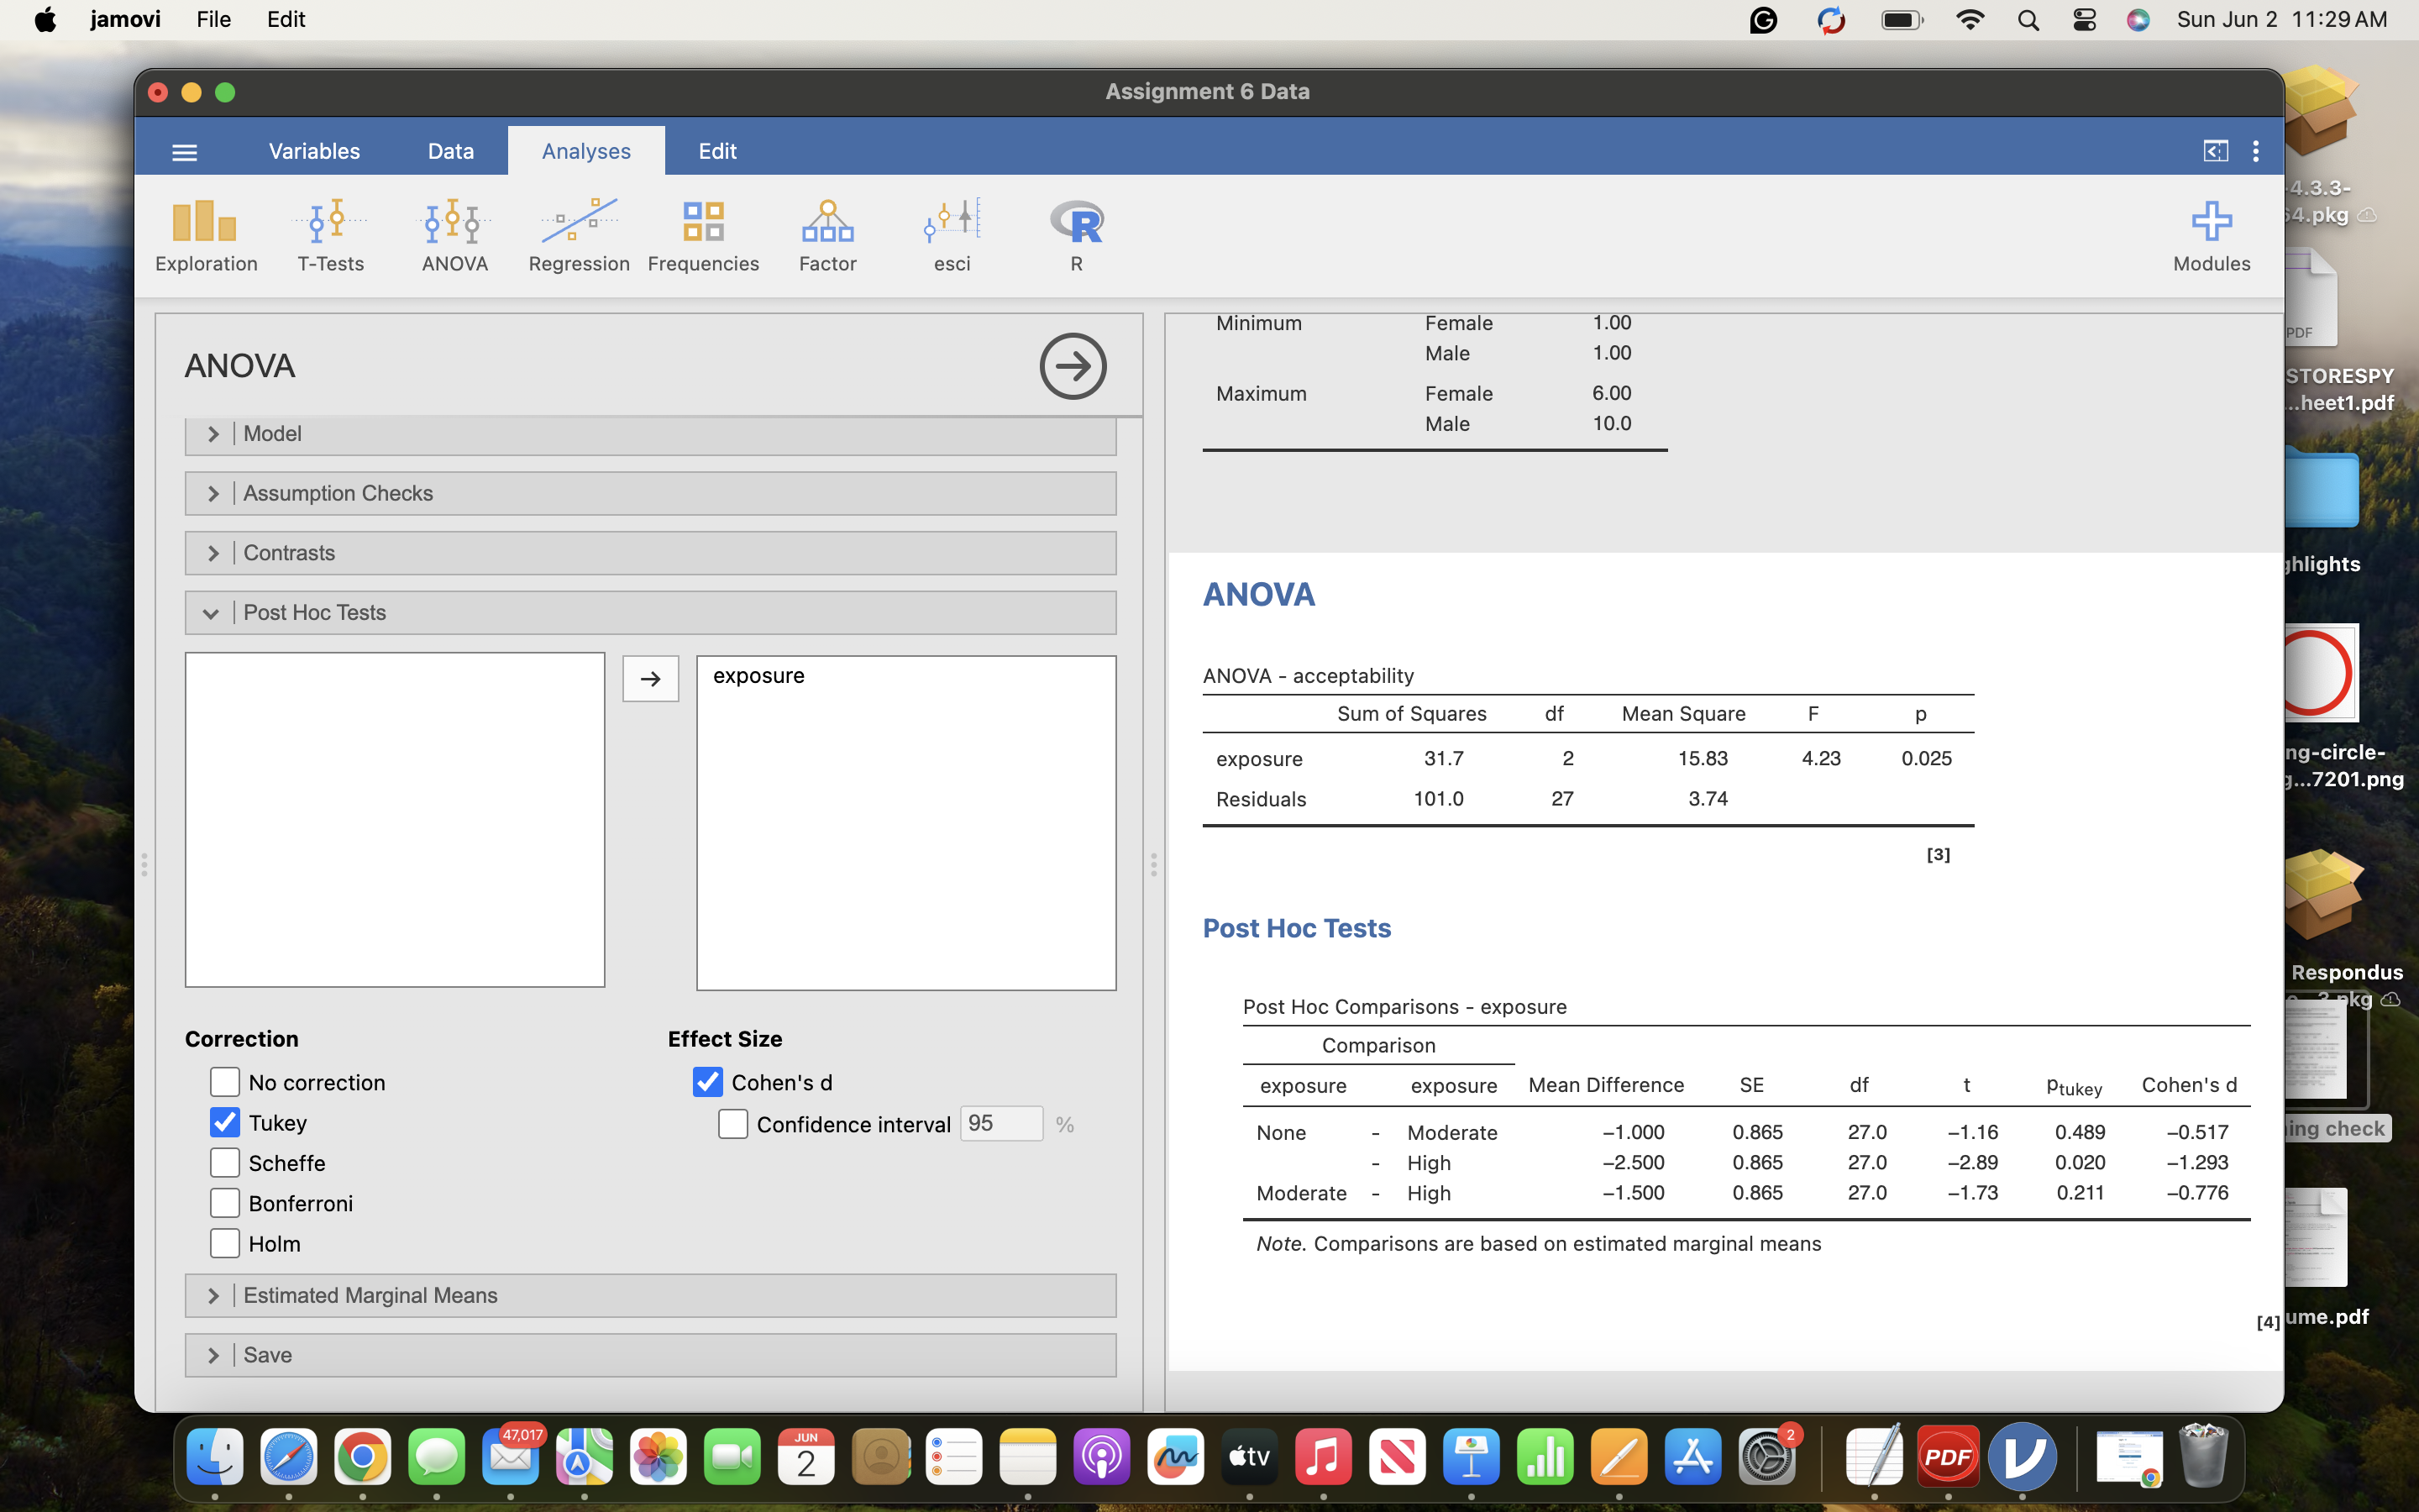Enable the Bonferroni correction checkbox
The width and height of the screenshot is (2419, 1512).
(225, 1203)
